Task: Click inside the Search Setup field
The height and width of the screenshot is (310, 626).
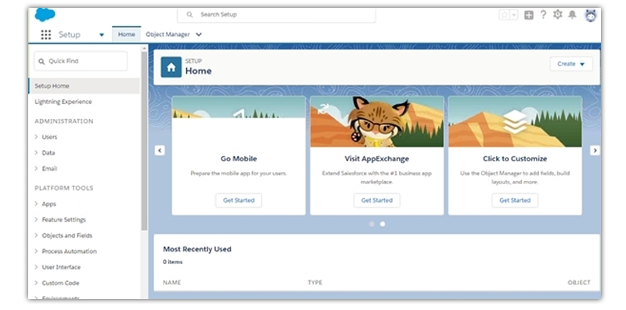Action: click(x=276, y=15)
